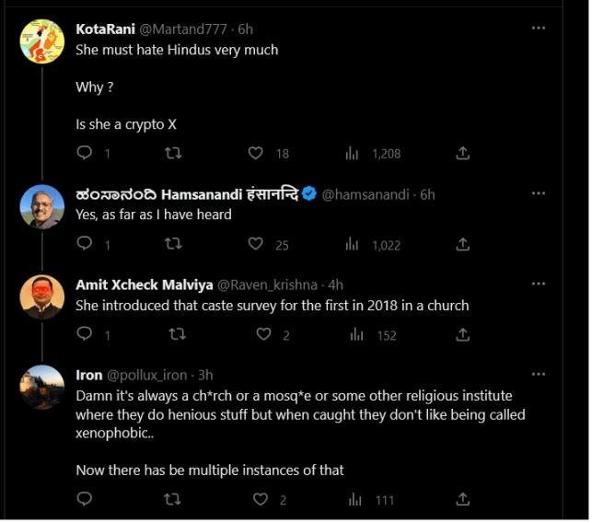592x523 pixels.
Task: Share KotaRani's tweet
Action: point(464,154)
